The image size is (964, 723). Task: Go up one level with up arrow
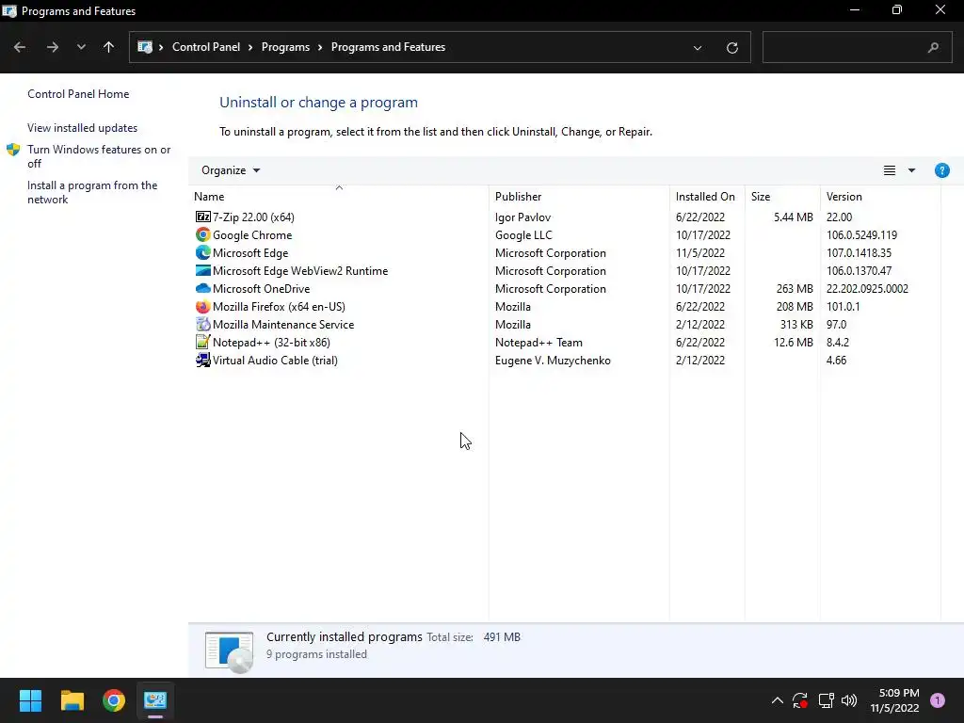point(109,47)
